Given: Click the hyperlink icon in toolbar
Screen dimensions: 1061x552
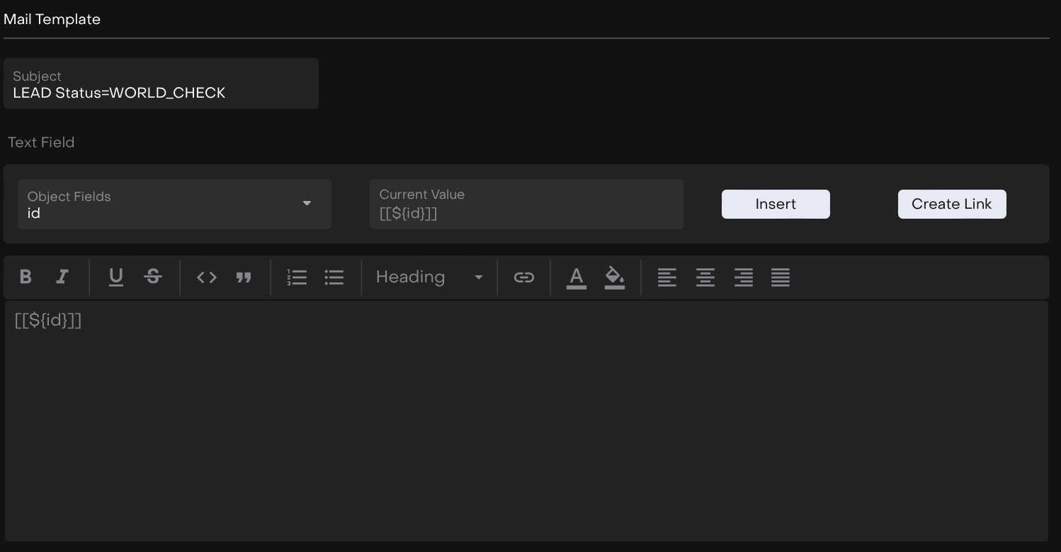Looking at the screenshot, I should tap(524, 277).
